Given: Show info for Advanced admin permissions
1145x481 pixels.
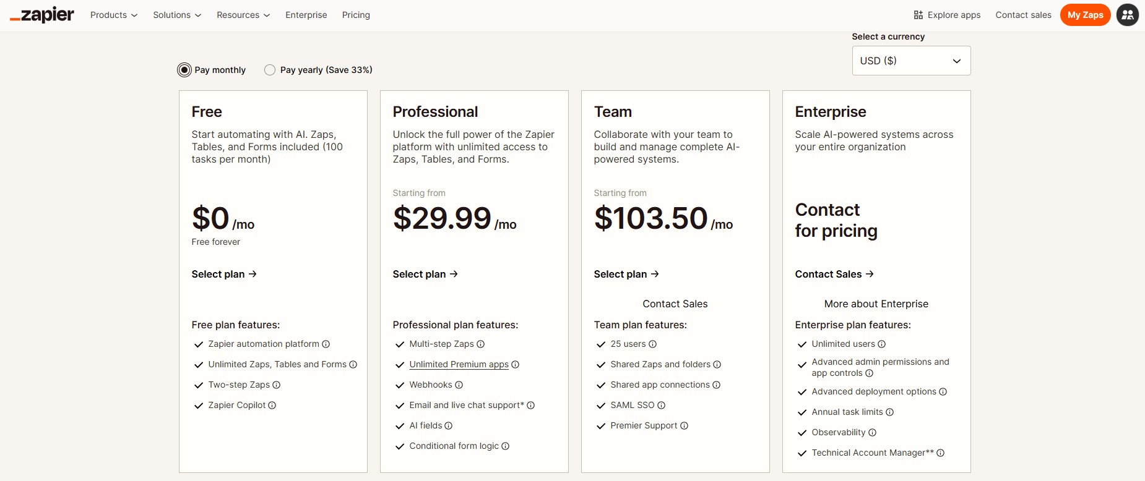Looking at the screenshot, I should coord(870,373).
